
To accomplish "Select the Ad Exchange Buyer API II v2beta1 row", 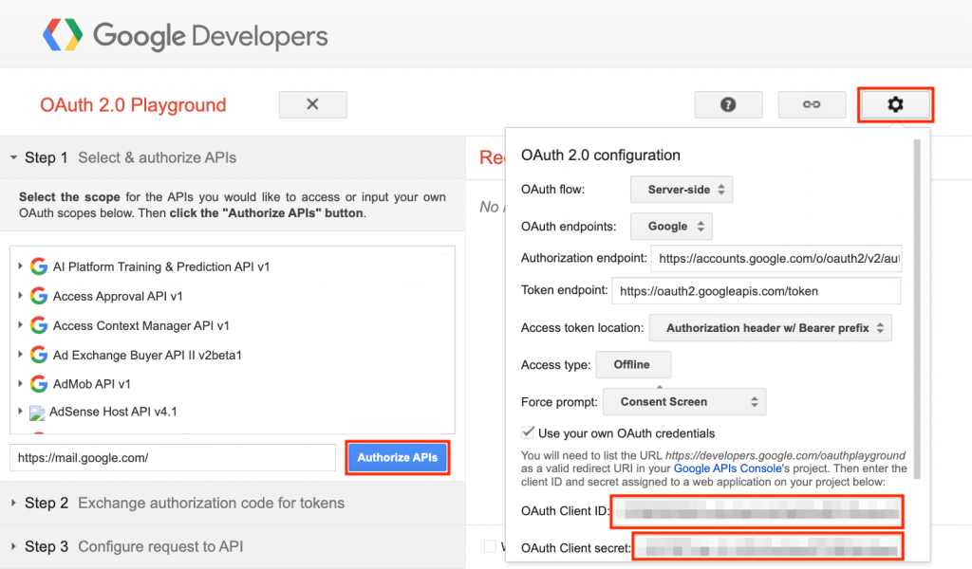I will 147,355.
